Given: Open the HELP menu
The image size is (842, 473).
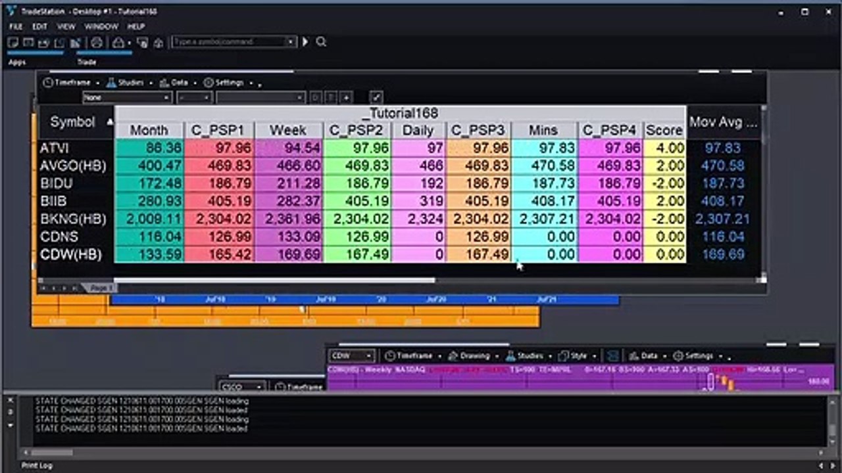Looking at the screenshot, I should point(136,26).
